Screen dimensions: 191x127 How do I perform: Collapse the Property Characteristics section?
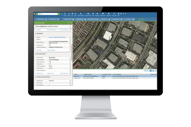36,77
